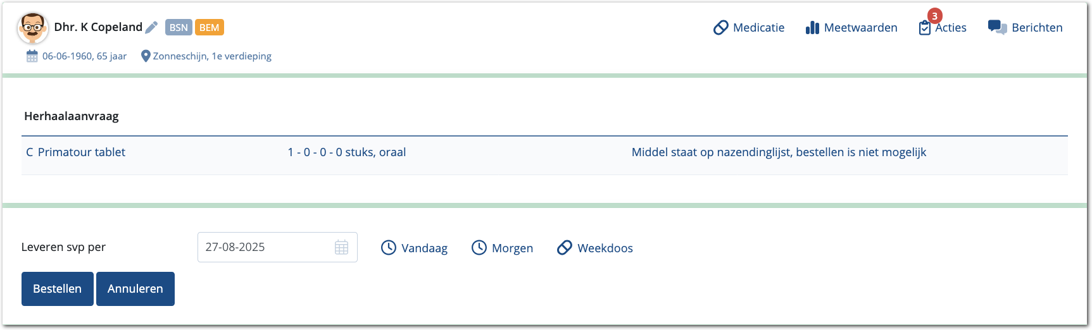Click the patient avatar picture

(x=32, y=28)
